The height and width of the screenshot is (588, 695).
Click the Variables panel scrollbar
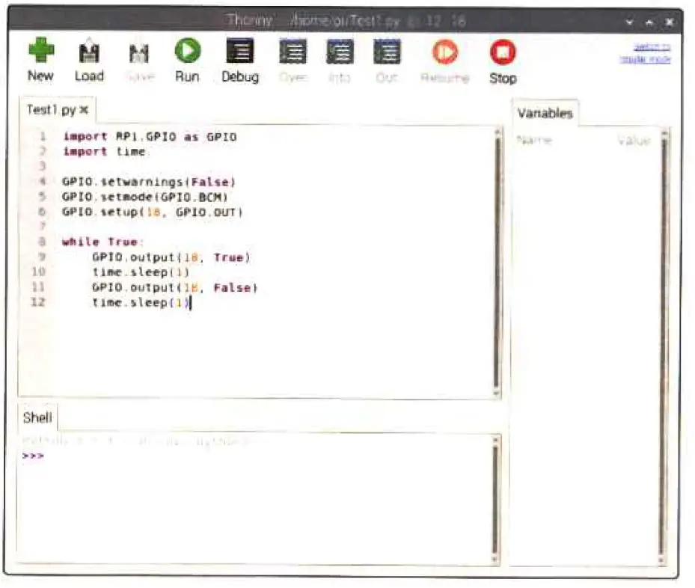click(x=664, y=346)
